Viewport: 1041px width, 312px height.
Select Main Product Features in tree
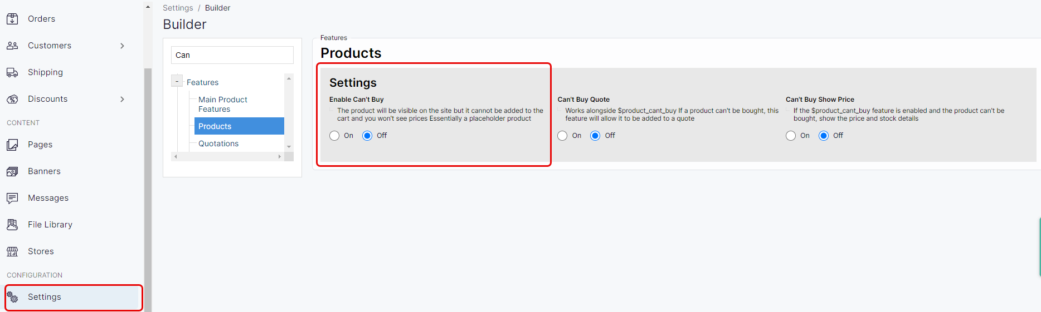(222, 104)
